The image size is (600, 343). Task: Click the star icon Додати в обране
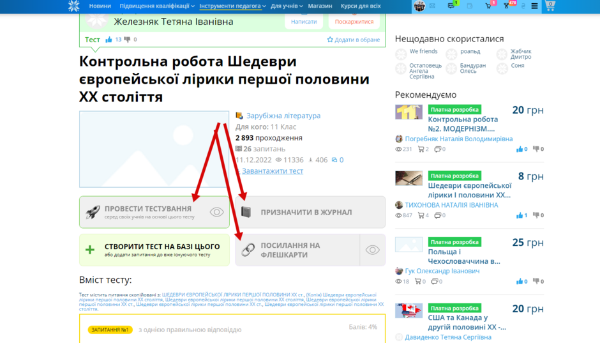(330, 40)
